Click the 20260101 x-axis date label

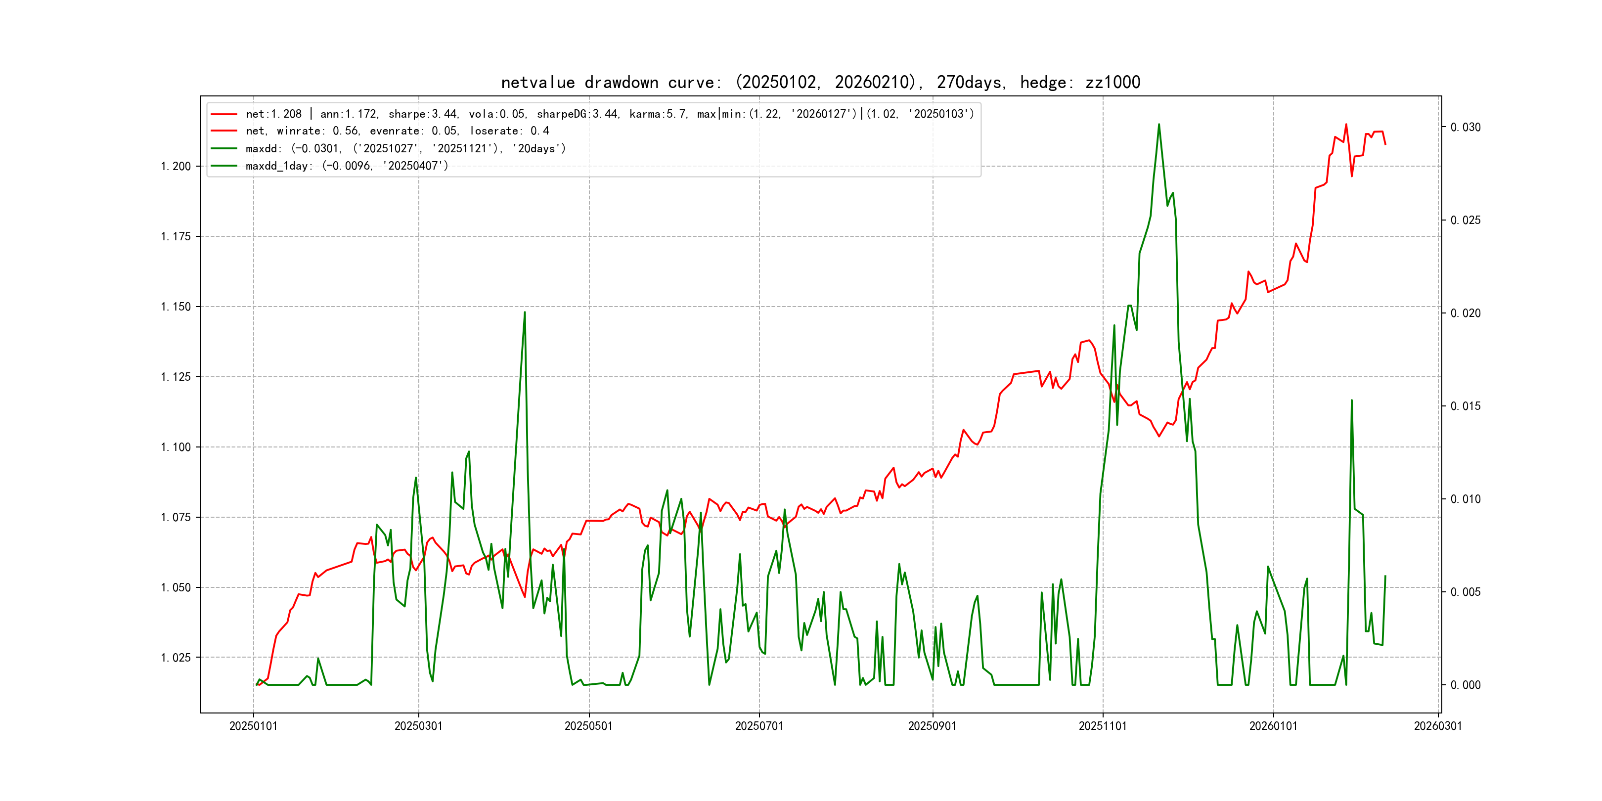[1273, 726]
